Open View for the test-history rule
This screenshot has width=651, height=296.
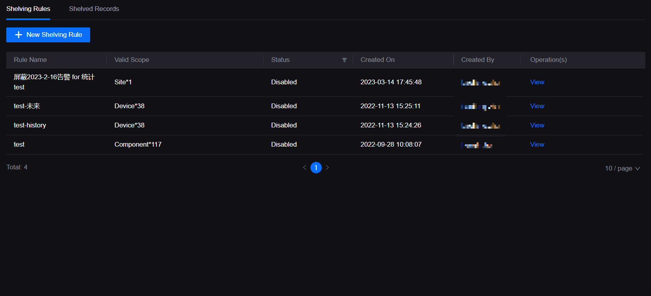pyautogui.click(x=537, y=125)
